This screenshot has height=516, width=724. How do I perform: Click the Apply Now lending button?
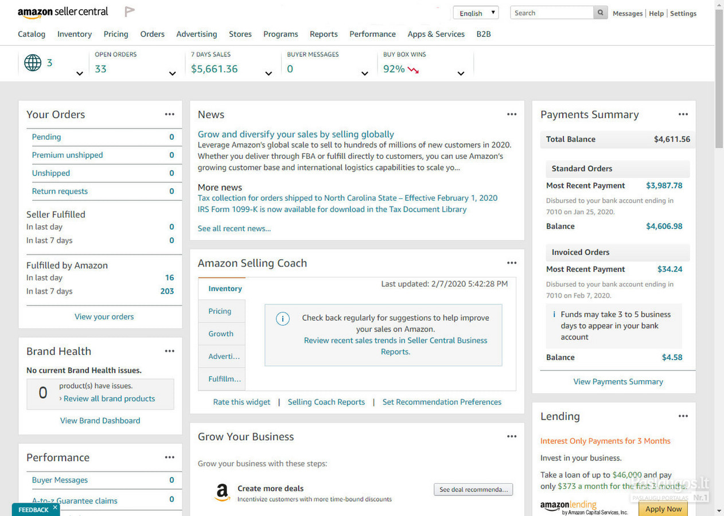(x=663, y=509)
